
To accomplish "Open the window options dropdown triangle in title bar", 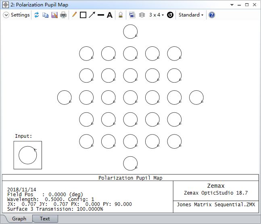I will tap(232, 5).
